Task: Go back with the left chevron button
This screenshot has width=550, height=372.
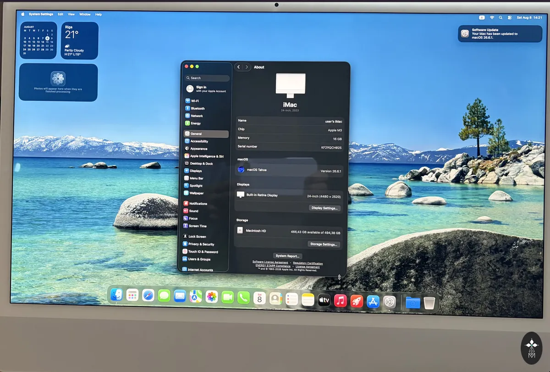Action: click(x=239, y=67)
